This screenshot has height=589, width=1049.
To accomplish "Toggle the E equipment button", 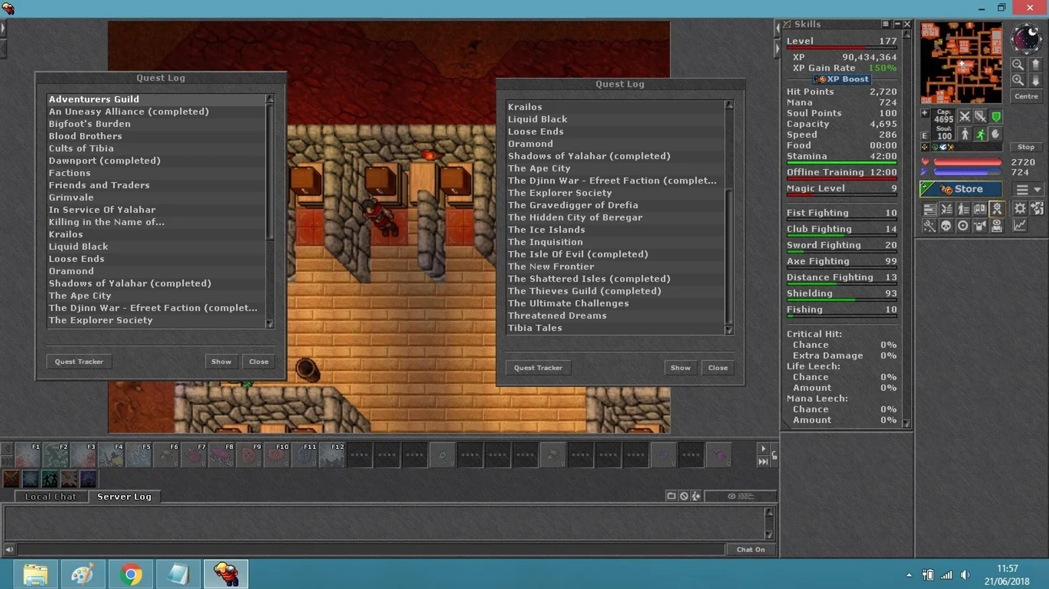I will pyautogui.click(x=925, y=136).
